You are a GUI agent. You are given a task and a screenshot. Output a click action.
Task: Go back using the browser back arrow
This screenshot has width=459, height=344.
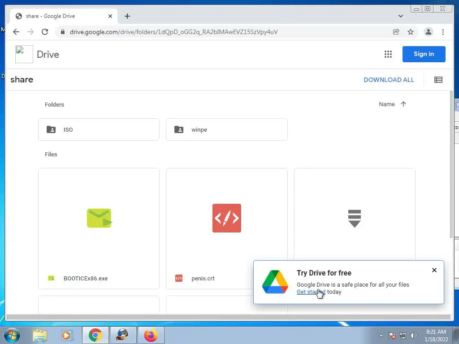(16, 32)
